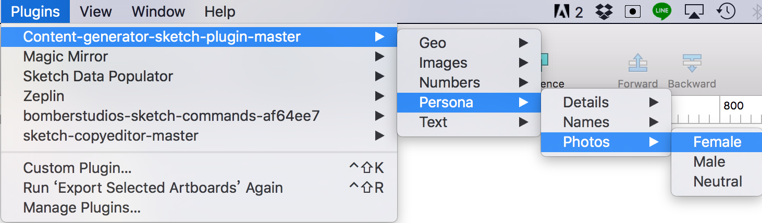Choose Neutral photos option
Image resolution: width=762 pixels, height=223 pixels.
[717, 182]
